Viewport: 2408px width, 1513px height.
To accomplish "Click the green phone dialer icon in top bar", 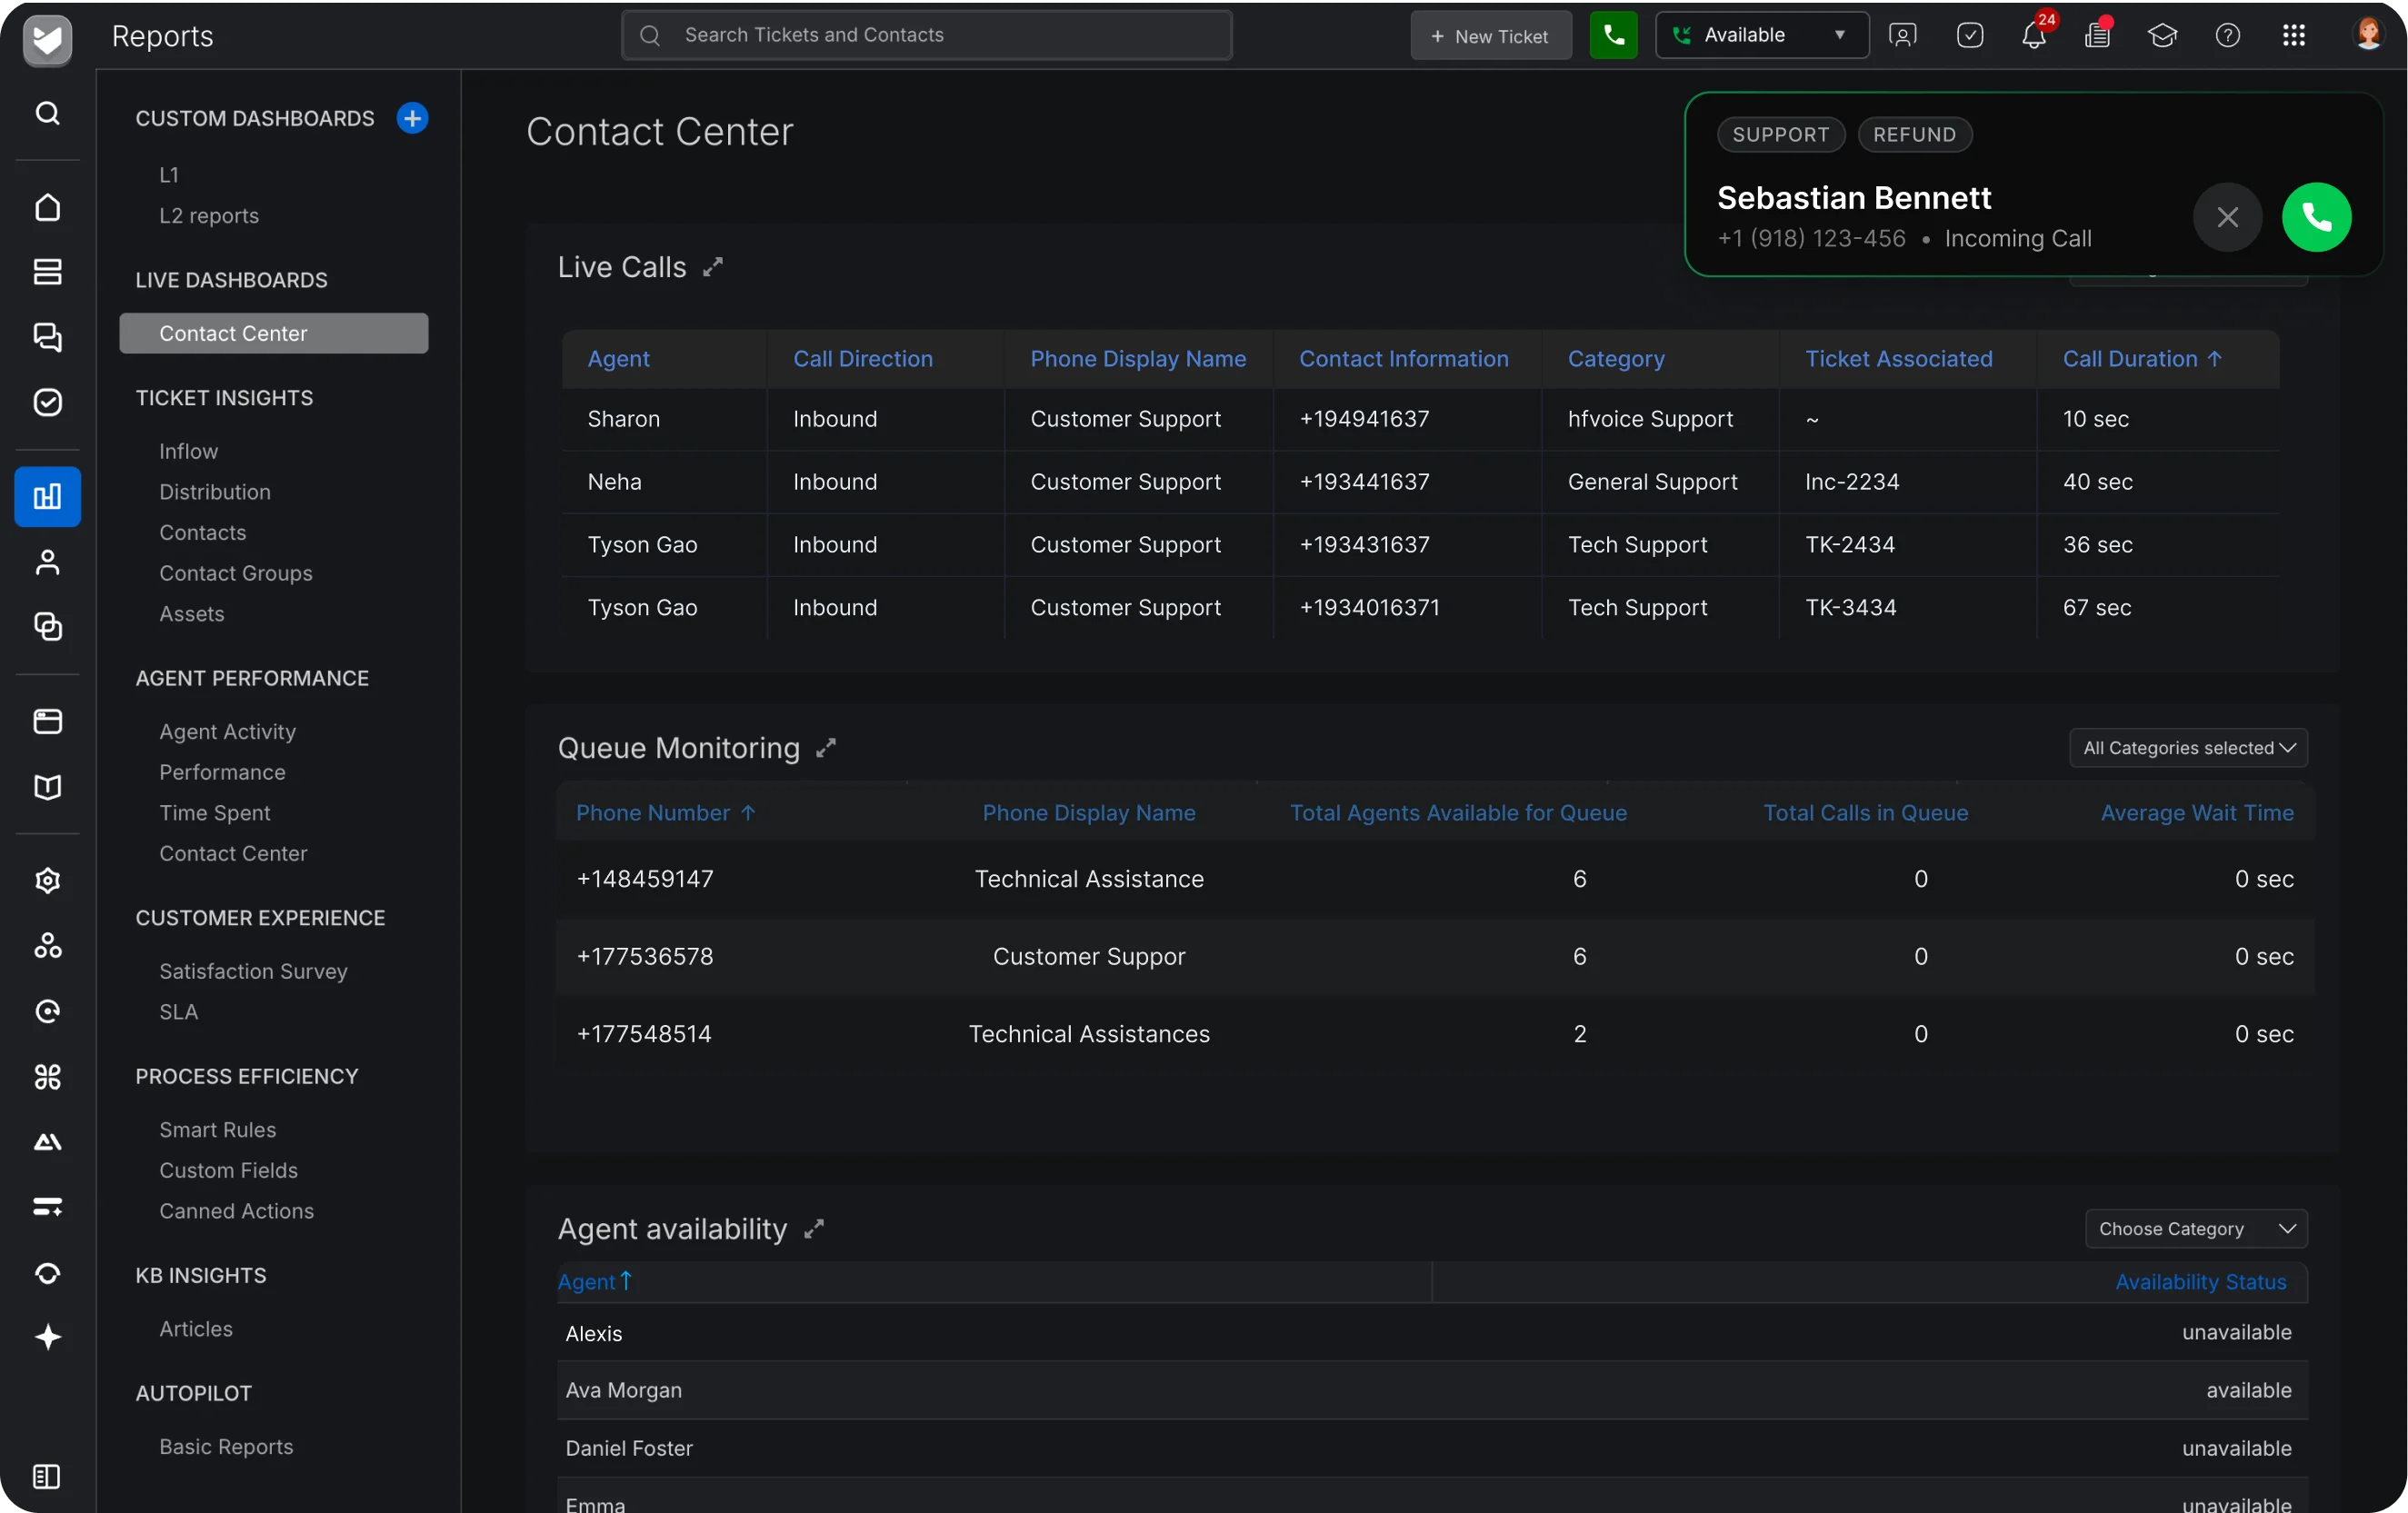I will tap(1613, 35).
